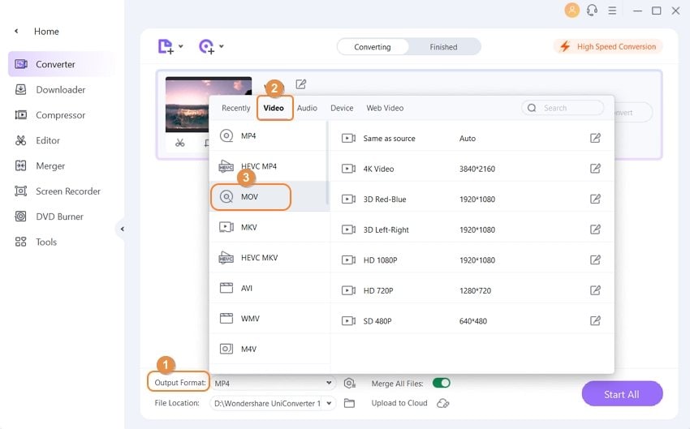Click the edit icon for 4K Video
690x429 pixels.
pos(595,169)
